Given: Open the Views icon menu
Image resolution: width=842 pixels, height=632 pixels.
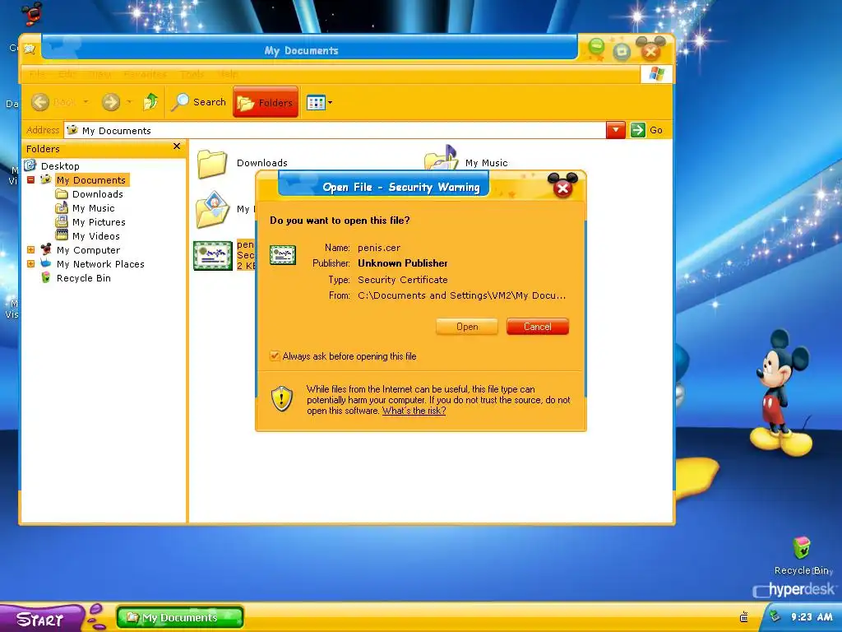Looking at the screenshot, I should (x=319, y=102).
